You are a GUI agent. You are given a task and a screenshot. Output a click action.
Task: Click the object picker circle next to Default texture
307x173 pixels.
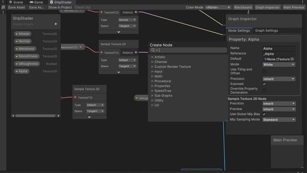click(x=292, y=59)
